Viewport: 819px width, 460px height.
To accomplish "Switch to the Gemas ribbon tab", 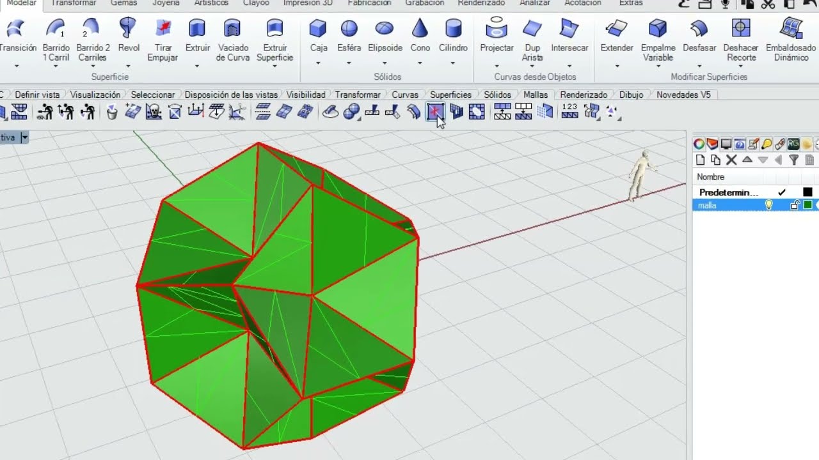I will tap(123, 3).
